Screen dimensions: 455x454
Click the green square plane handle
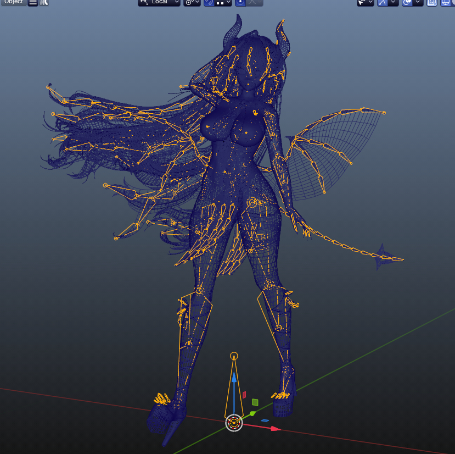[x=255, y=402]
